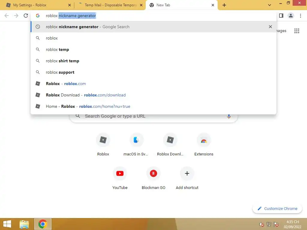Click the taskbar clock showing 4:35 CH

pyautogui.click(x=293, y=224)
